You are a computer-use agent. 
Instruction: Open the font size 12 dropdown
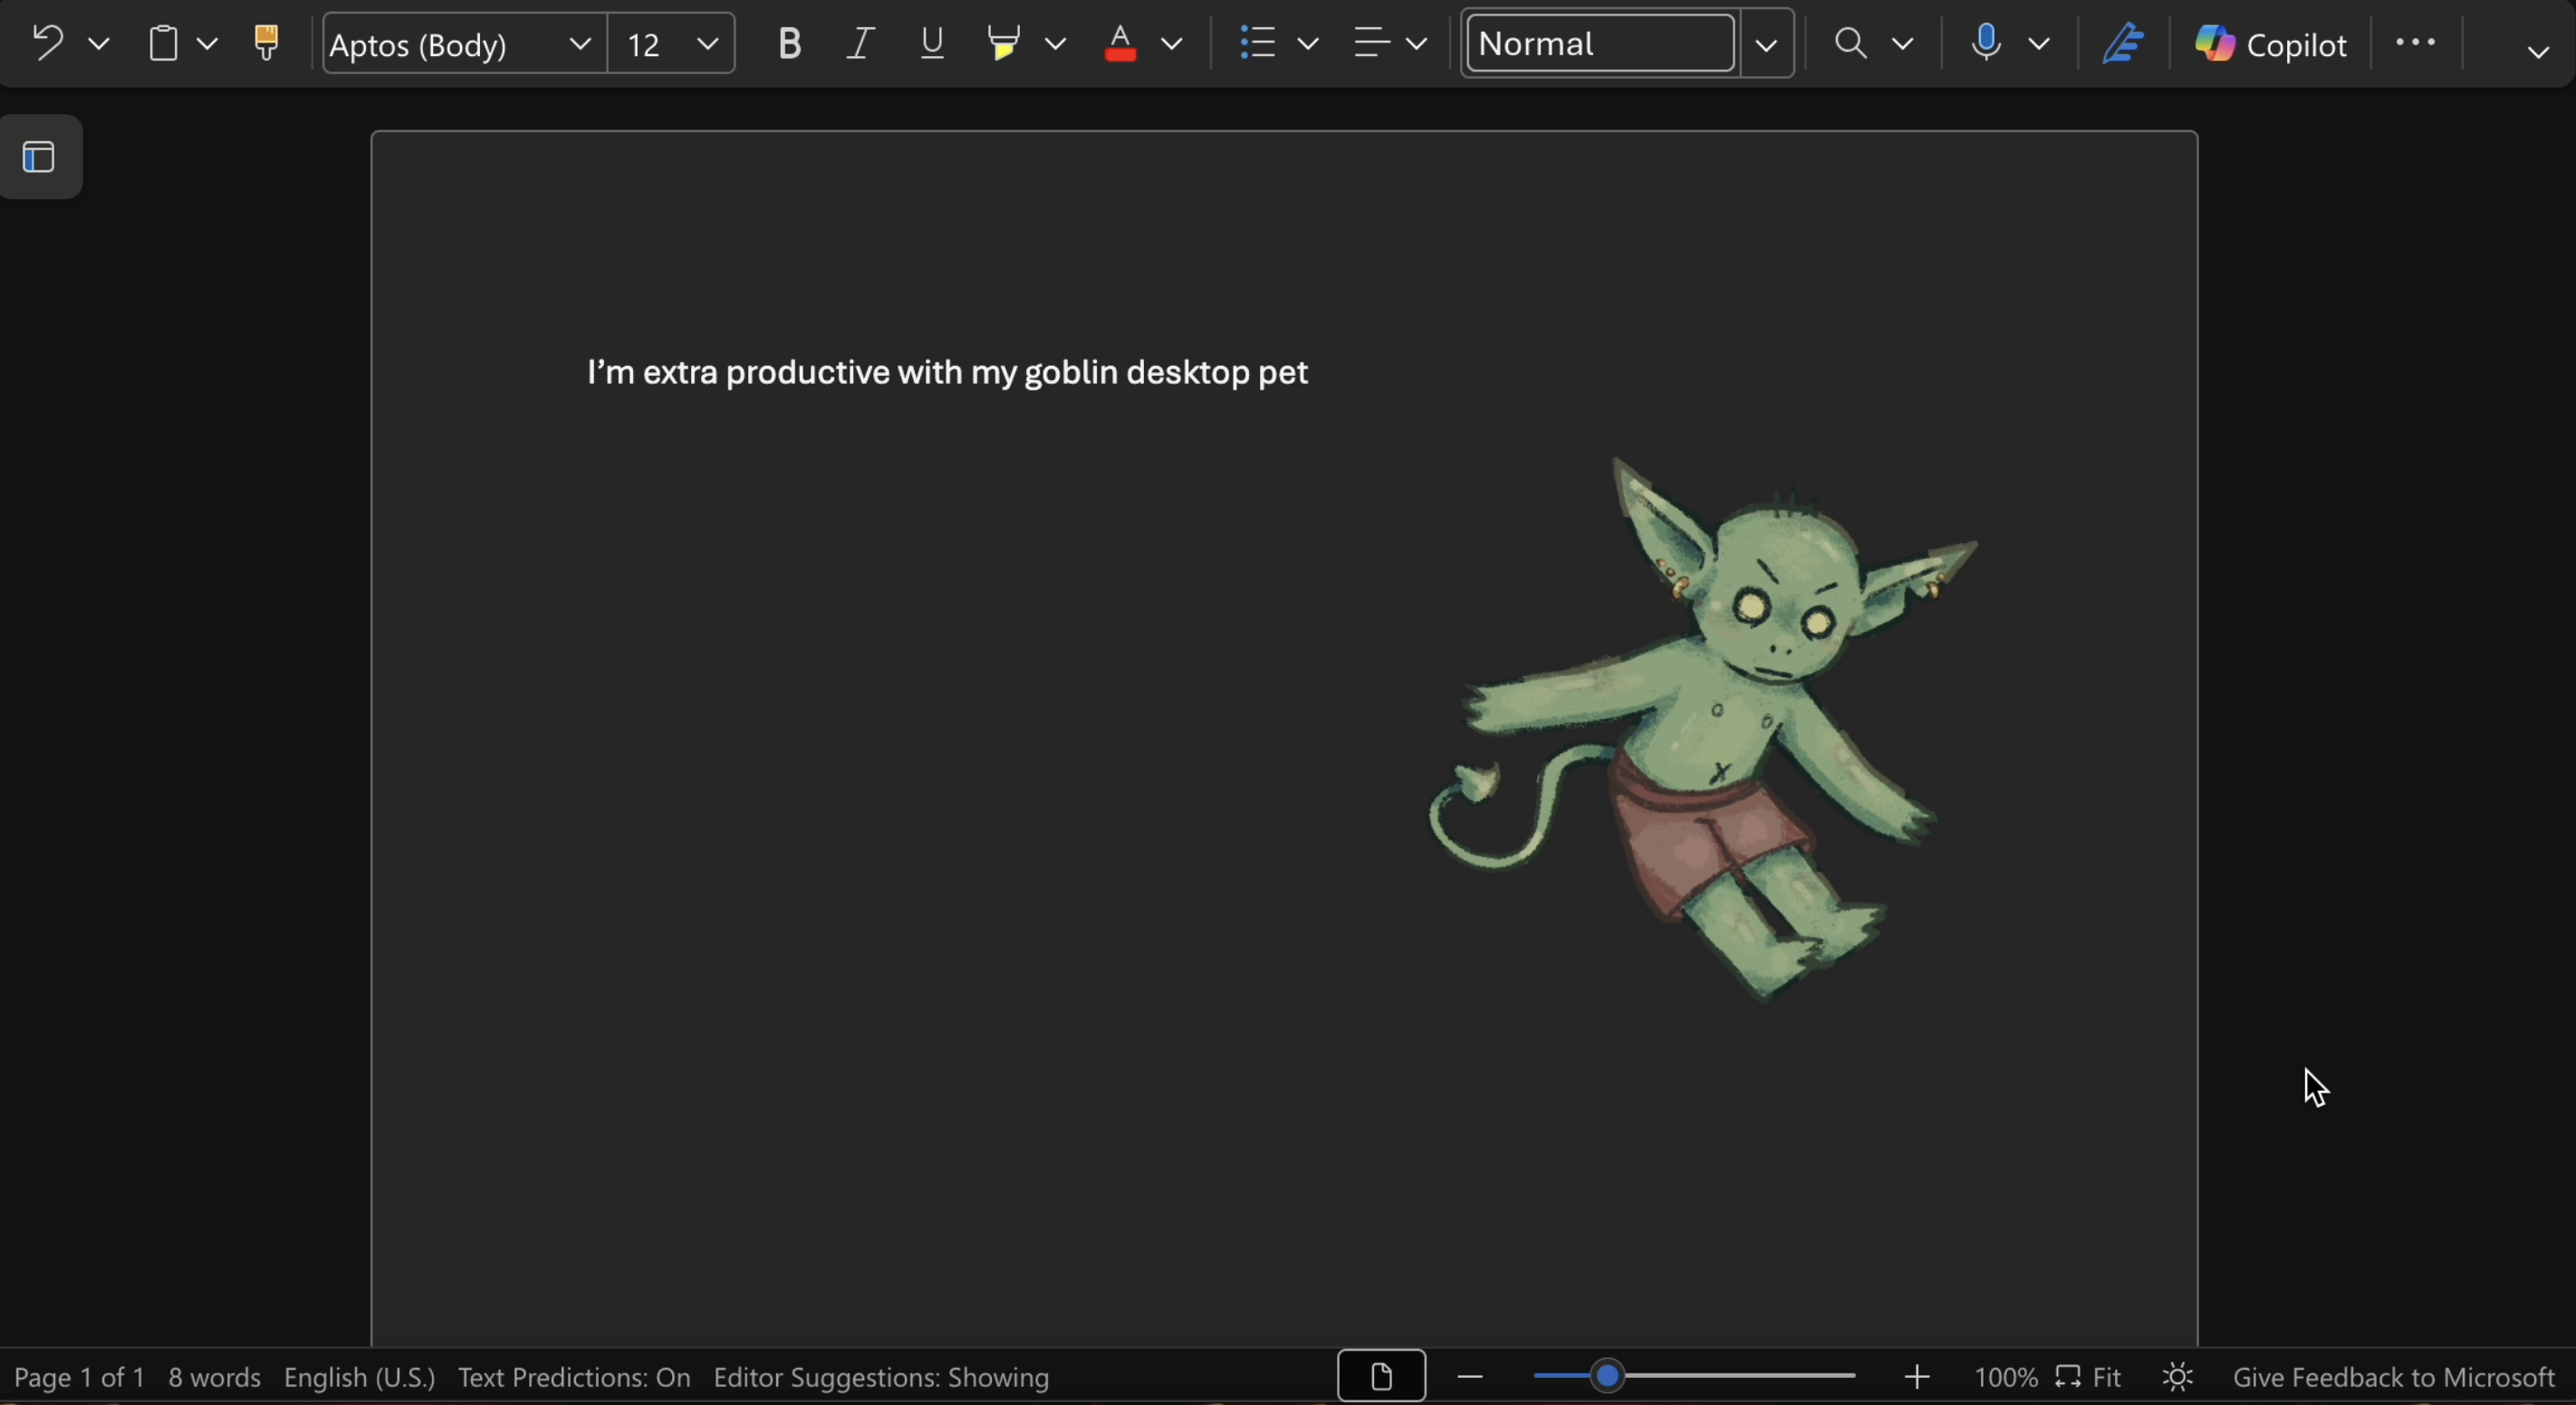click(707, 44)
